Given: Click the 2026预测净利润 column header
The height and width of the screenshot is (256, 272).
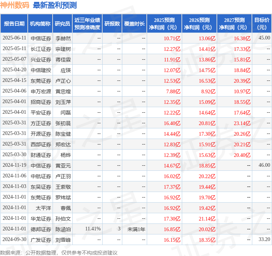Looking at the screenshot, I should click(x=199, y=24).
